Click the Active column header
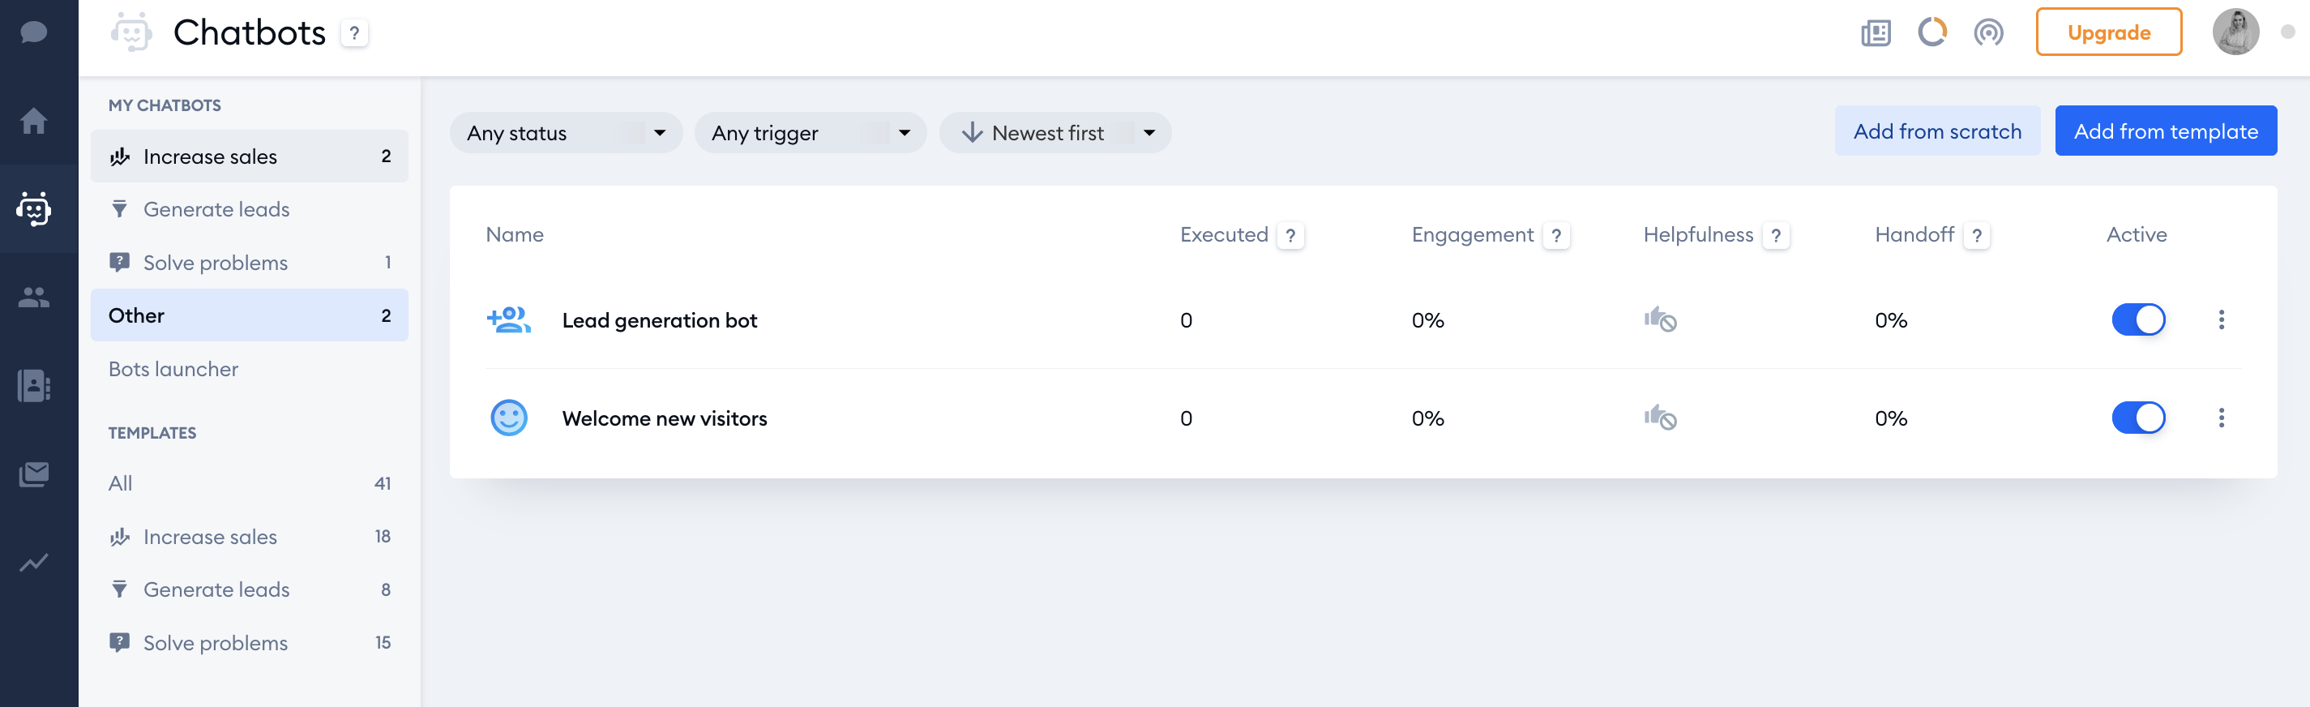 [x=2136, y=234]
